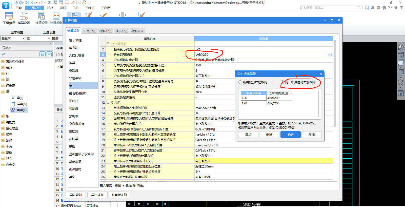Switch to 搭接设置 tab
This screenshot has height=207, width=405.
[x=121, y=31]
